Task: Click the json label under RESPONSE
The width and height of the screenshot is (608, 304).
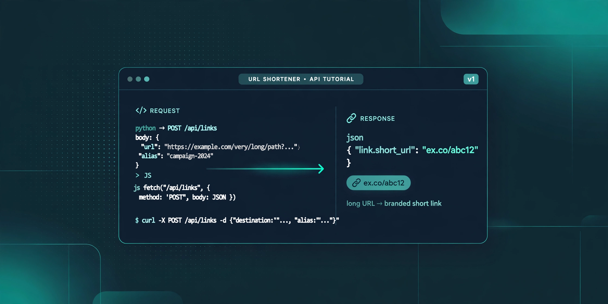Action: pos(355,138)
